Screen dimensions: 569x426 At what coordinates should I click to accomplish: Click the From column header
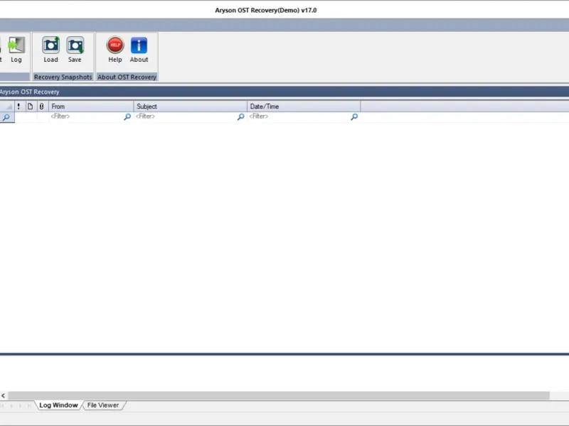click(x=91, y=106)
